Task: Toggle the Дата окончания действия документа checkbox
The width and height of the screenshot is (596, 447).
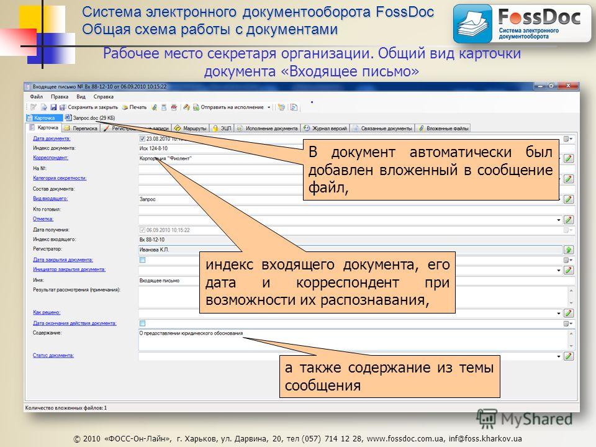Action: coord(143,323)
